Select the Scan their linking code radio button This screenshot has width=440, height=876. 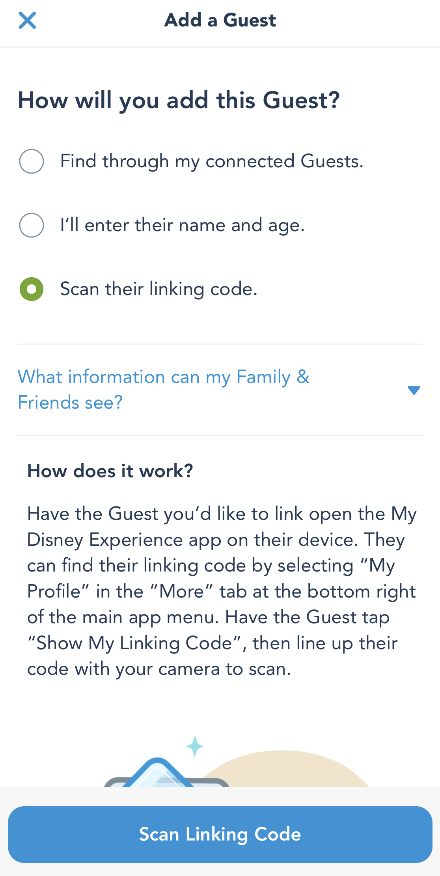tap(32, 289)
